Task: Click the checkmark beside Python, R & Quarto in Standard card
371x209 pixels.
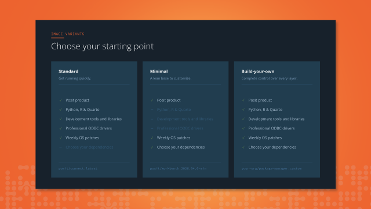Action: click(x=60, y=110)
